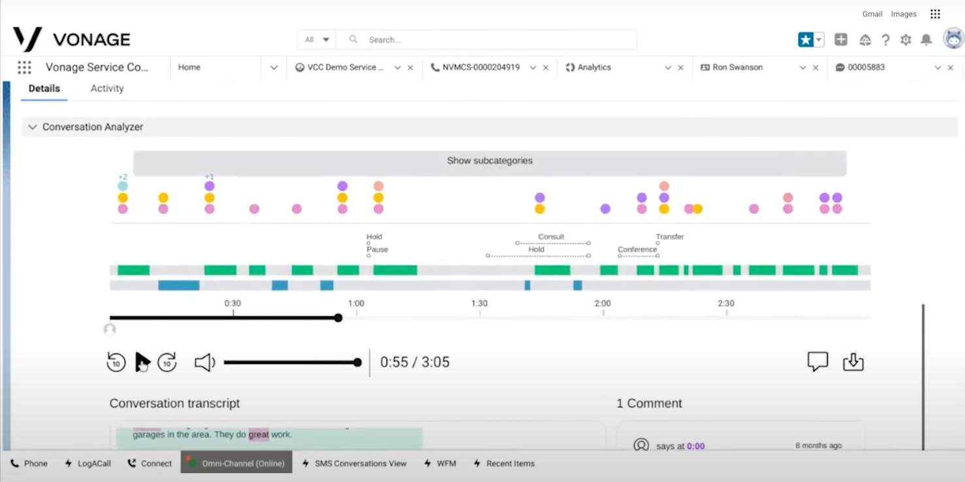Open the Home navigation tab
This screenshot has height=482, width=965.
click(189, 67)
